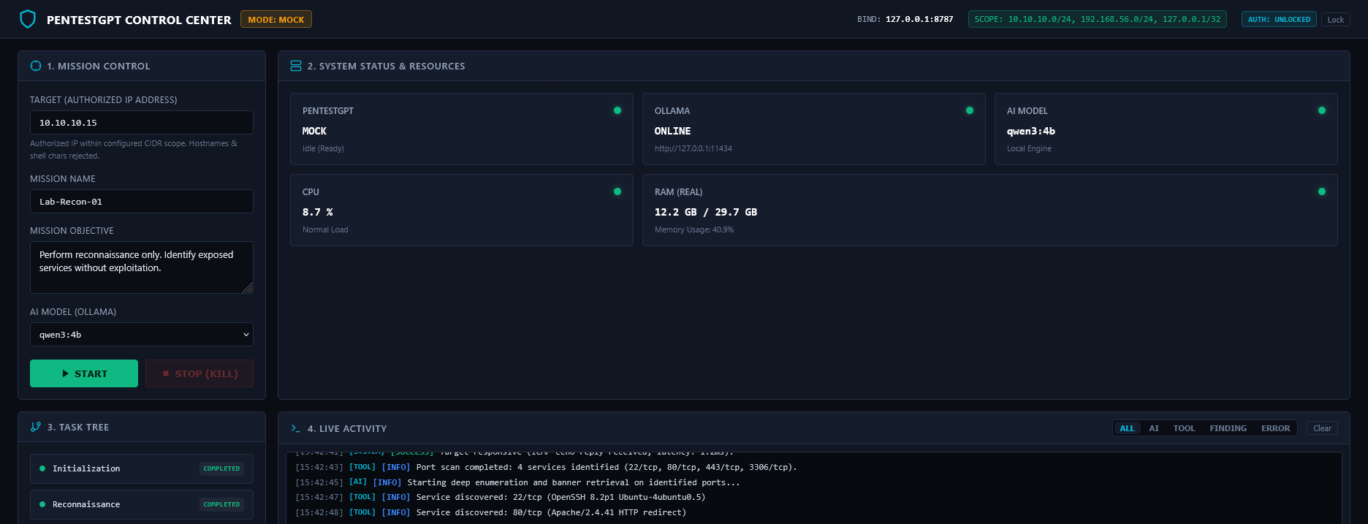Screen dimensions: 1368x524
Task: Click the Normal Load CPU text
Action: (325, 229)
